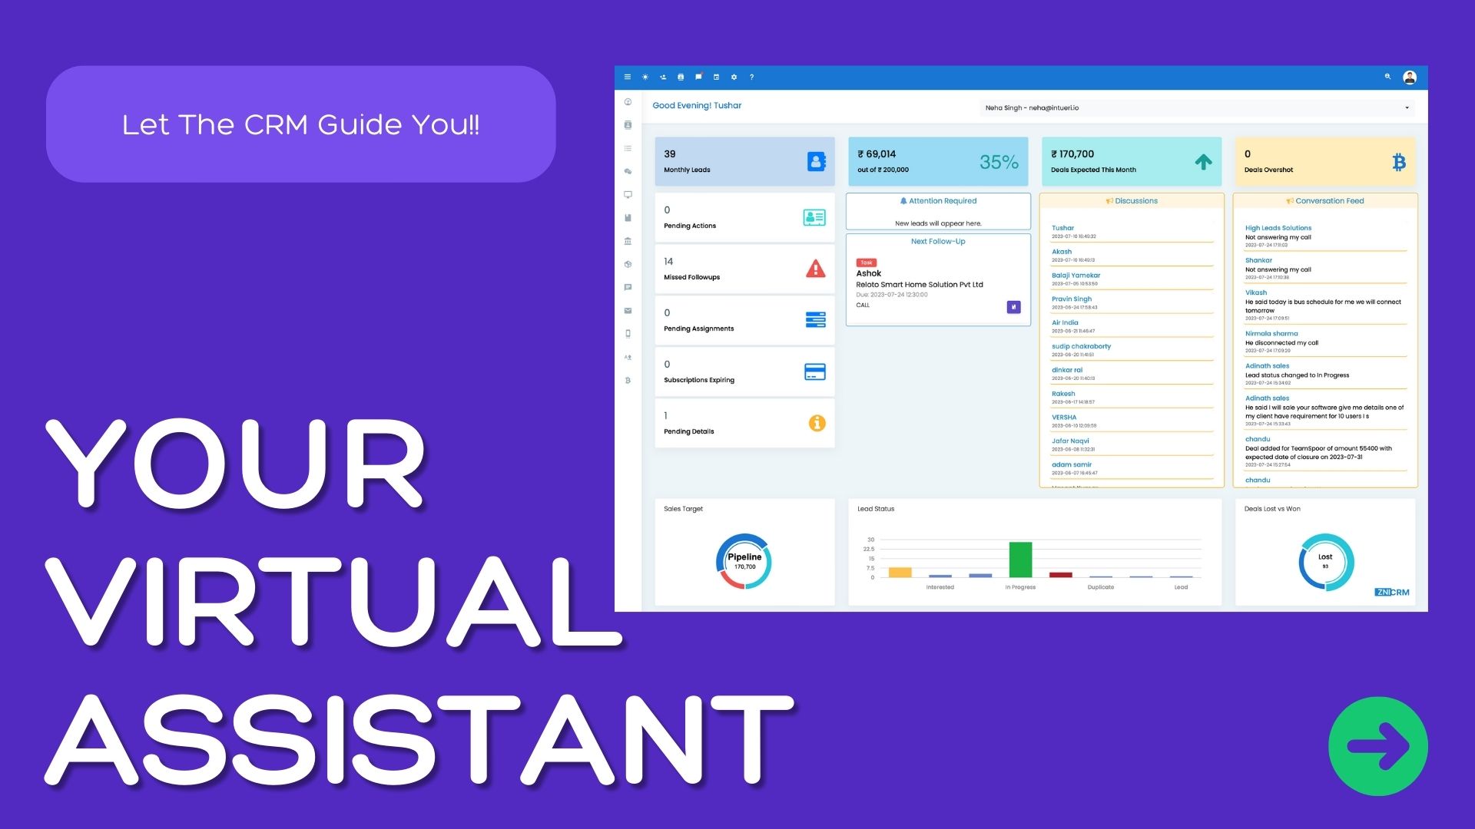1475x829 pixels.
Task: Click the help question mark icon
Action: pyautogui.click(x=751, y=77)
